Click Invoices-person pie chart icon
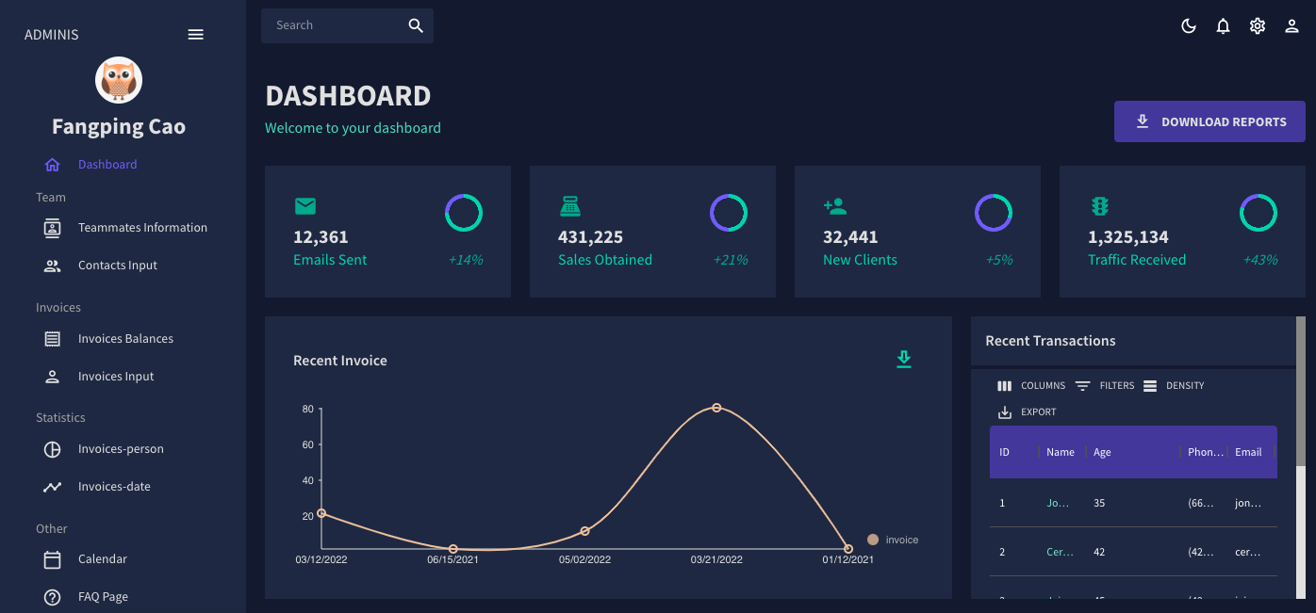The width and height of the screenshot is (1316, 613). pyautogui.click(x=53, y=449)
